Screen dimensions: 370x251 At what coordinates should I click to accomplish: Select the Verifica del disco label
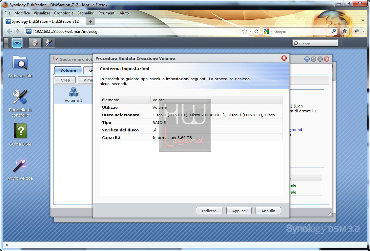coord(120,130)
